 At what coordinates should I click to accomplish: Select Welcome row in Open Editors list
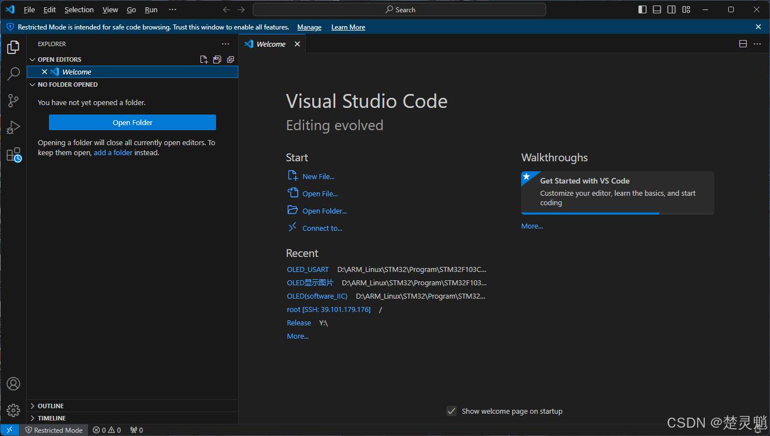point(133,72)
